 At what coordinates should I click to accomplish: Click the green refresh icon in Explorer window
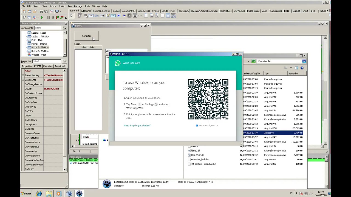[x=254, y=61]
